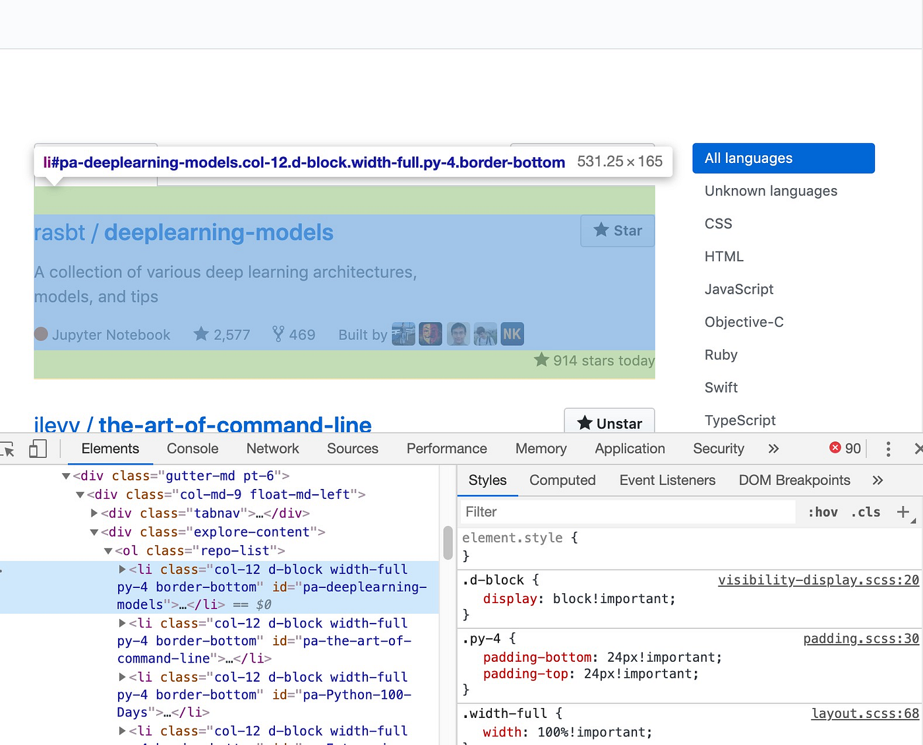
Task: Open the customize DevTools three-dot menu
Action: tap(888, 449)
